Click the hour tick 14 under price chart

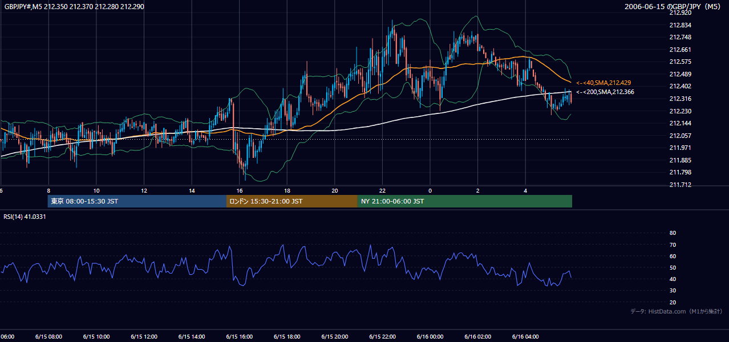point(192,190)
